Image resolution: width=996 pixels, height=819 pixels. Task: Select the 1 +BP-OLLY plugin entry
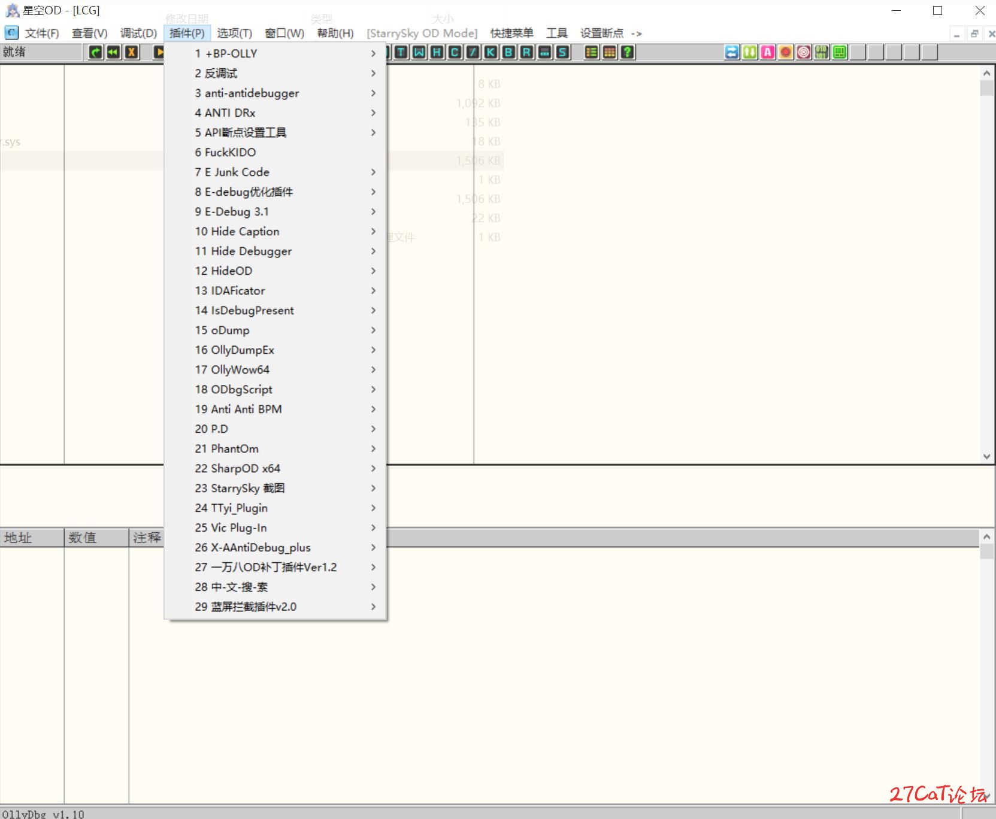(276, 53)
